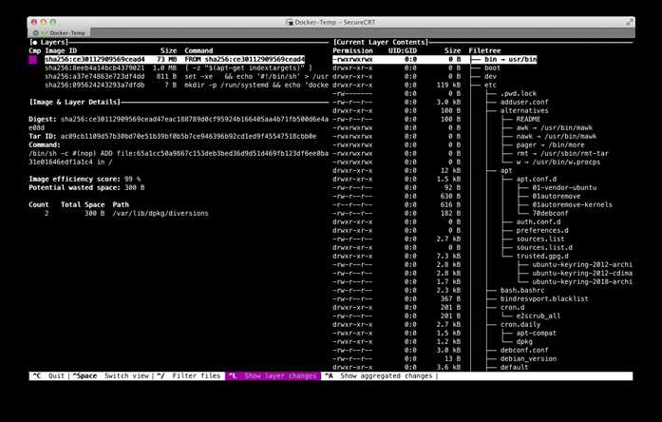662x422 pixels.
Task: Click the purple Cmp layer marker
Action: 33,60
